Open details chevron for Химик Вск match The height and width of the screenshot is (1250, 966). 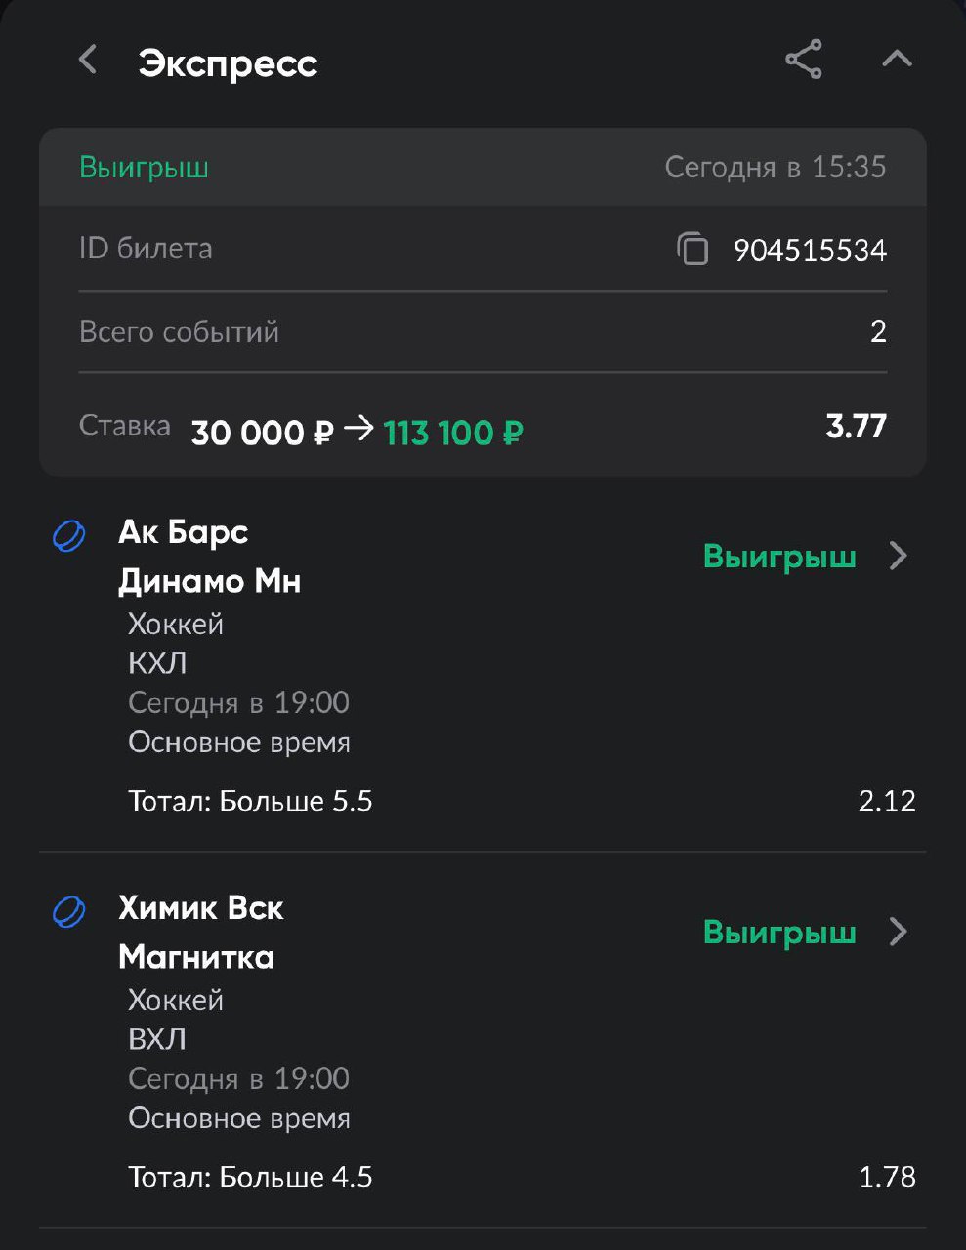click(x=899, y=933)
